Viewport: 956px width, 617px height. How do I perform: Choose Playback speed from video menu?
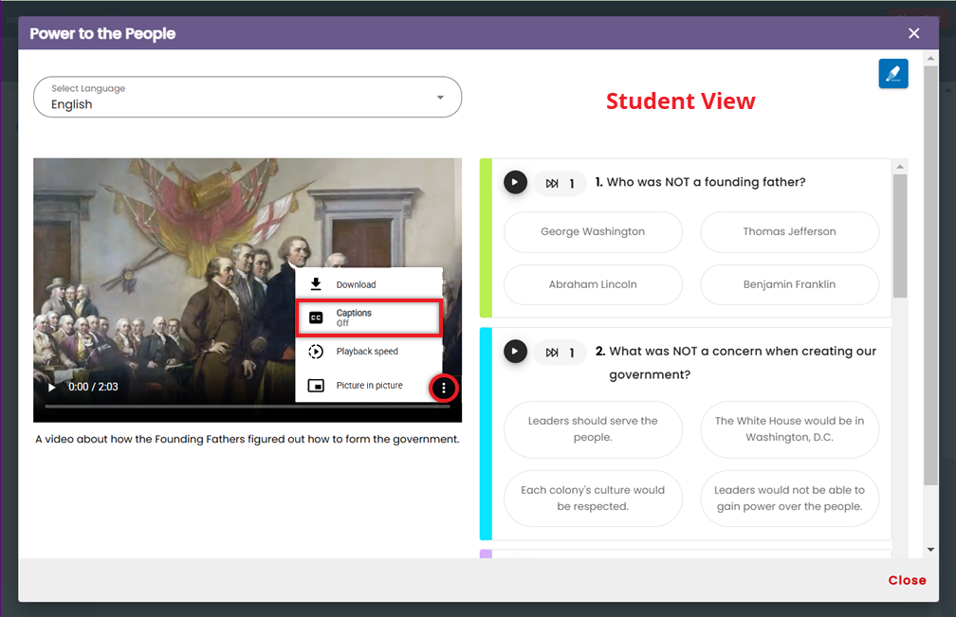coord(368,352)
